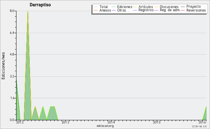This screenshot has height=129, width=210.
Task: Click the 2015 x-axis label
Action: pos(157,122)
